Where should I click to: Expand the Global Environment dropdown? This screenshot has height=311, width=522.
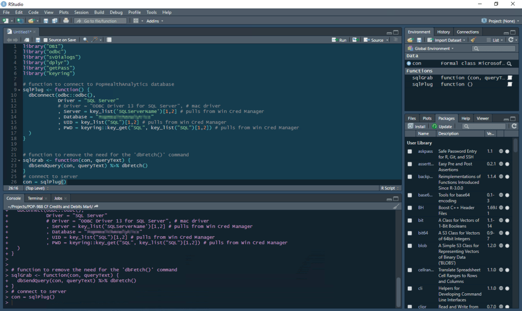[x=432, y=48]
